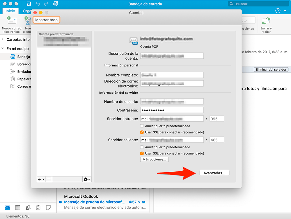Screen dimensions: 291x219
Task: Click the Mostrar todo button
Action: (46, 20)
